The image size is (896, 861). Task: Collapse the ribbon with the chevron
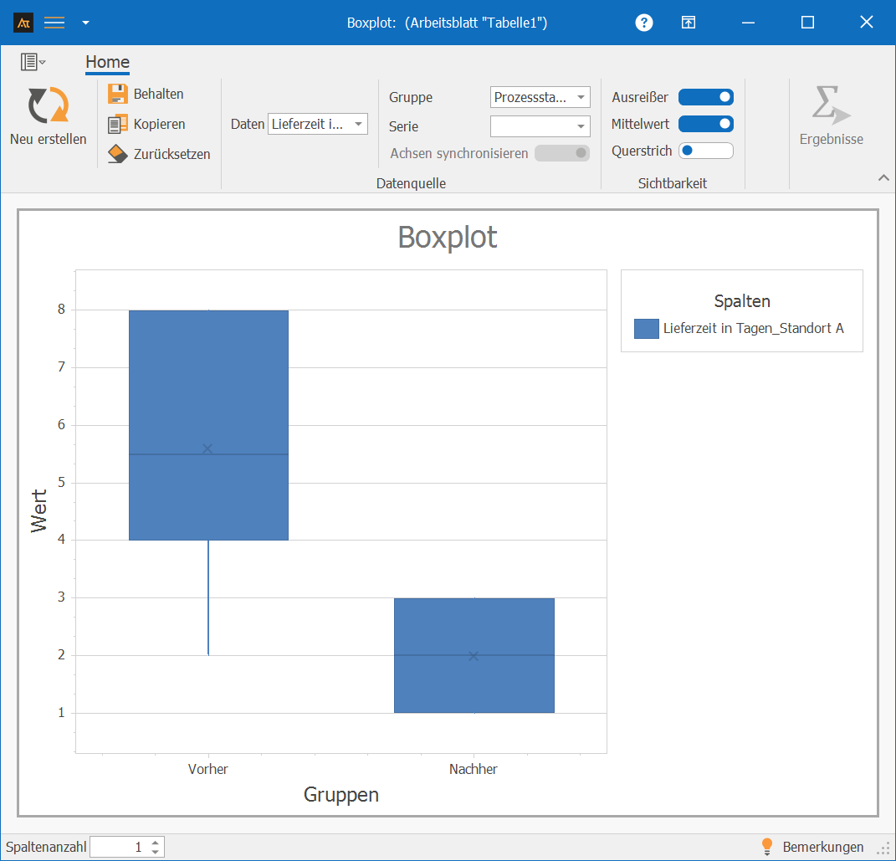(883, 177)
